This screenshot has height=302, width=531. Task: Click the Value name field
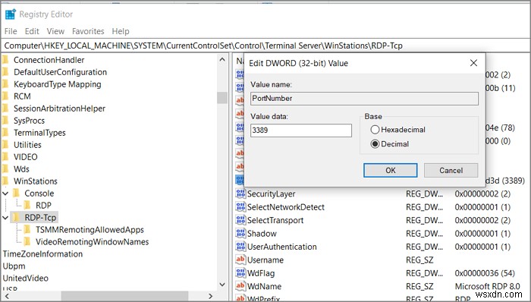pyautogui.click(x=364, y=99)
